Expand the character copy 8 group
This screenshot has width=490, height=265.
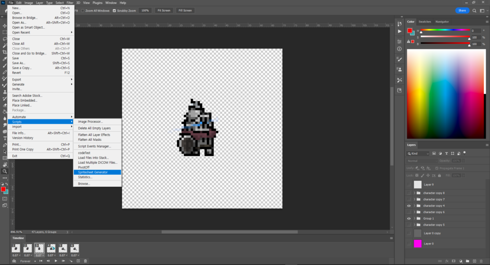point(414,193)
